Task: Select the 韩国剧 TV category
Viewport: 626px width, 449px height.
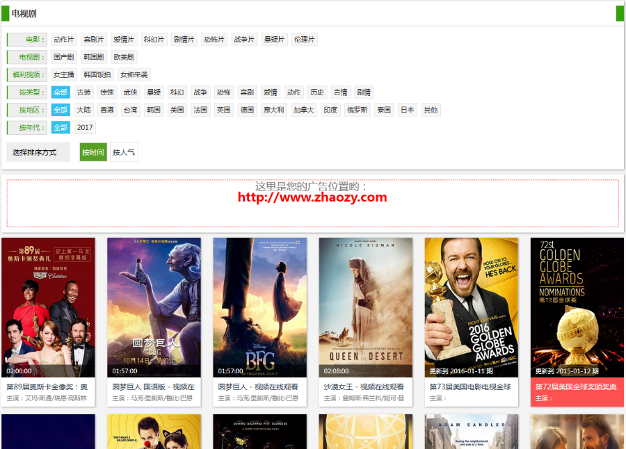Action: (94, 57)
